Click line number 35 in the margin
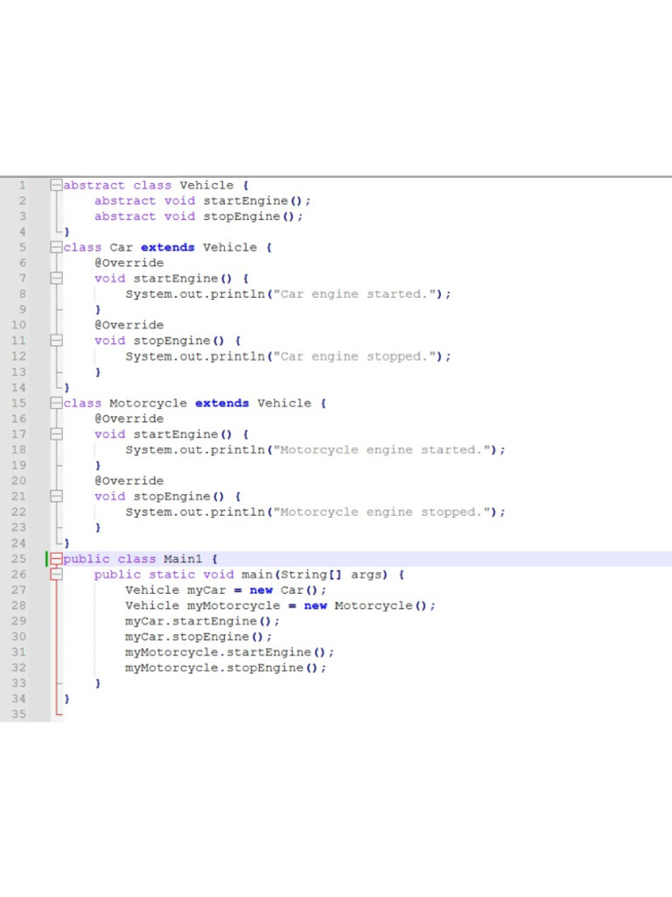672x897 pixels. pos(19,714)
